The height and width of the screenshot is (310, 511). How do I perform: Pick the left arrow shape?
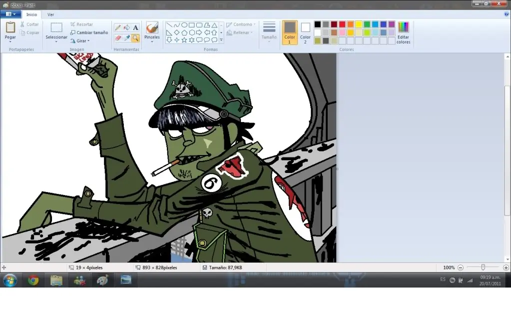tap(207, 32)
